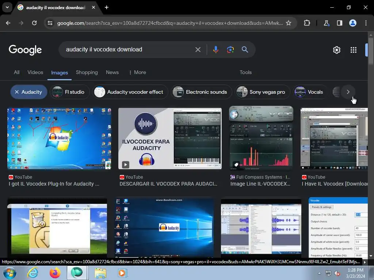Screen dimensions: 374x280
Task: Open DESCARGAR IL VOCODEX PARA AUDACITY link
Action: [x=168, y=184]
